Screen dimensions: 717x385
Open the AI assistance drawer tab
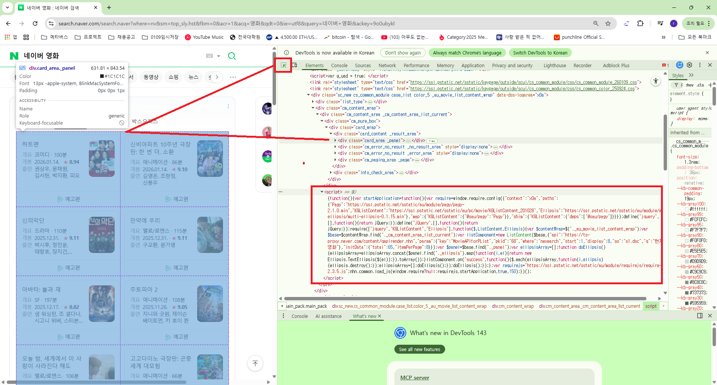[328, 316]
